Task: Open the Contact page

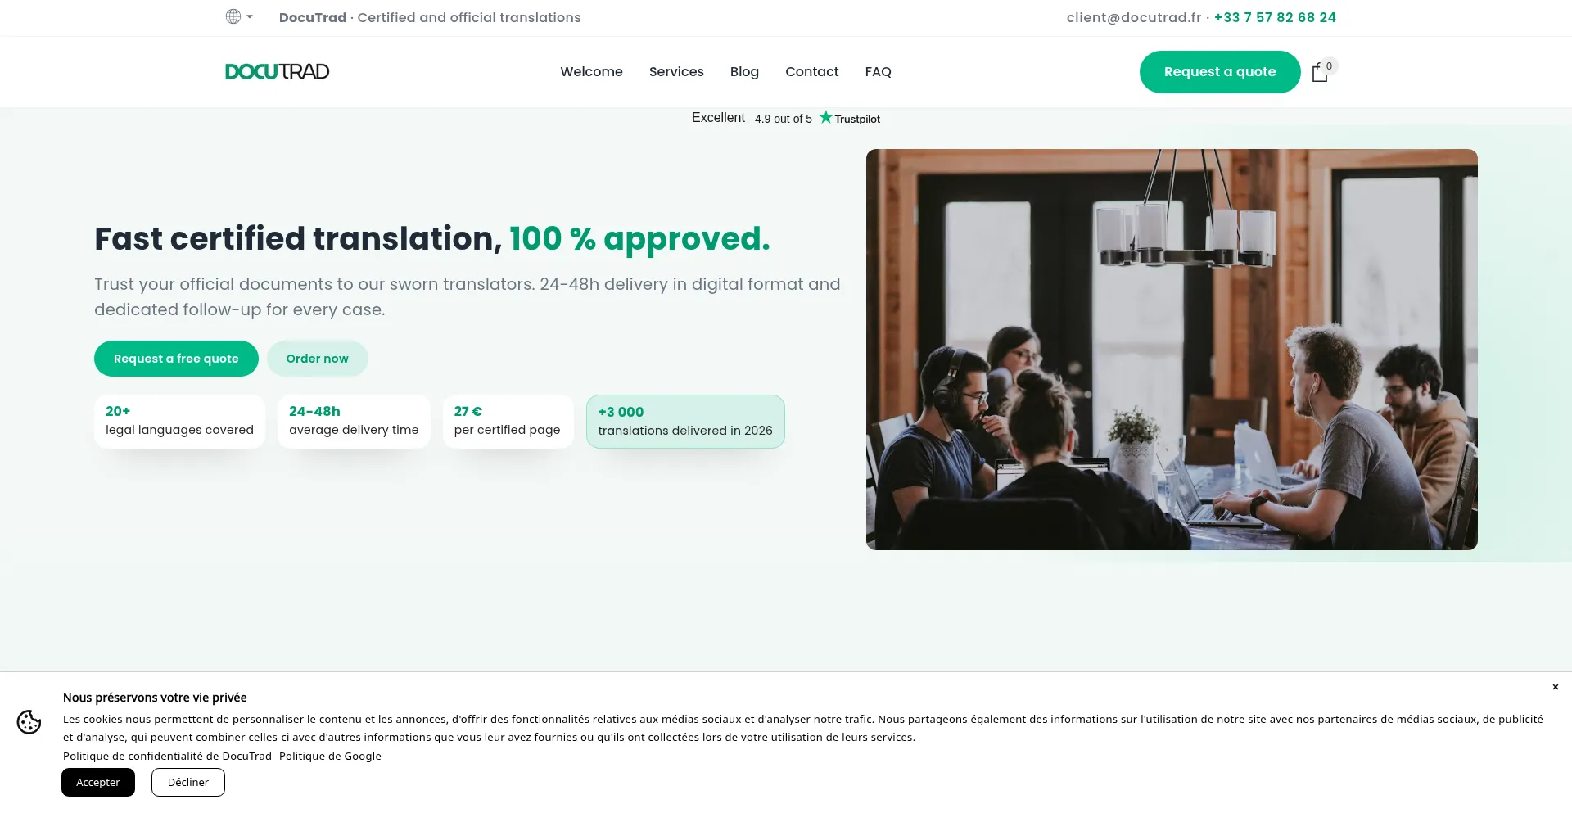Action: (x=811, y=71)
